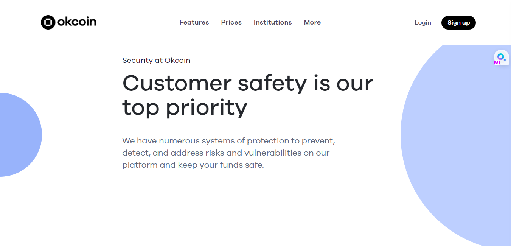511x246 pixels.
Task: Click the Okcoin square logo icon
Action: point(48,22)
